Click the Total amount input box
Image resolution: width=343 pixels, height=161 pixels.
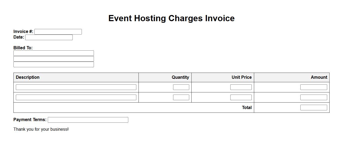(x=313, y=107)
